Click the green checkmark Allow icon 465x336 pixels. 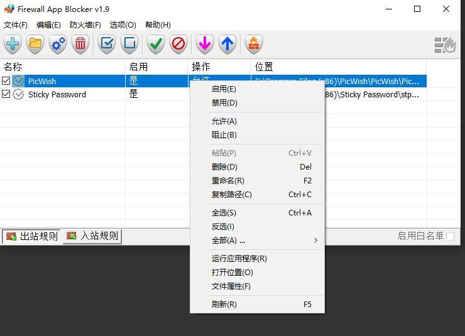tap(156, 44)
